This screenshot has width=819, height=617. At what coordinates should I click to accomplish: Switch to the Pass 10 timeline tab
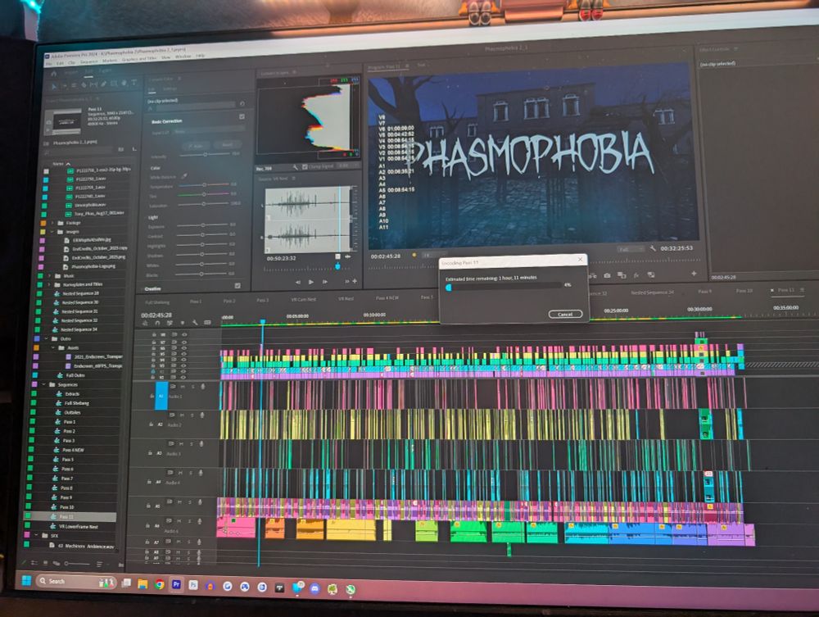coord(744,291)
